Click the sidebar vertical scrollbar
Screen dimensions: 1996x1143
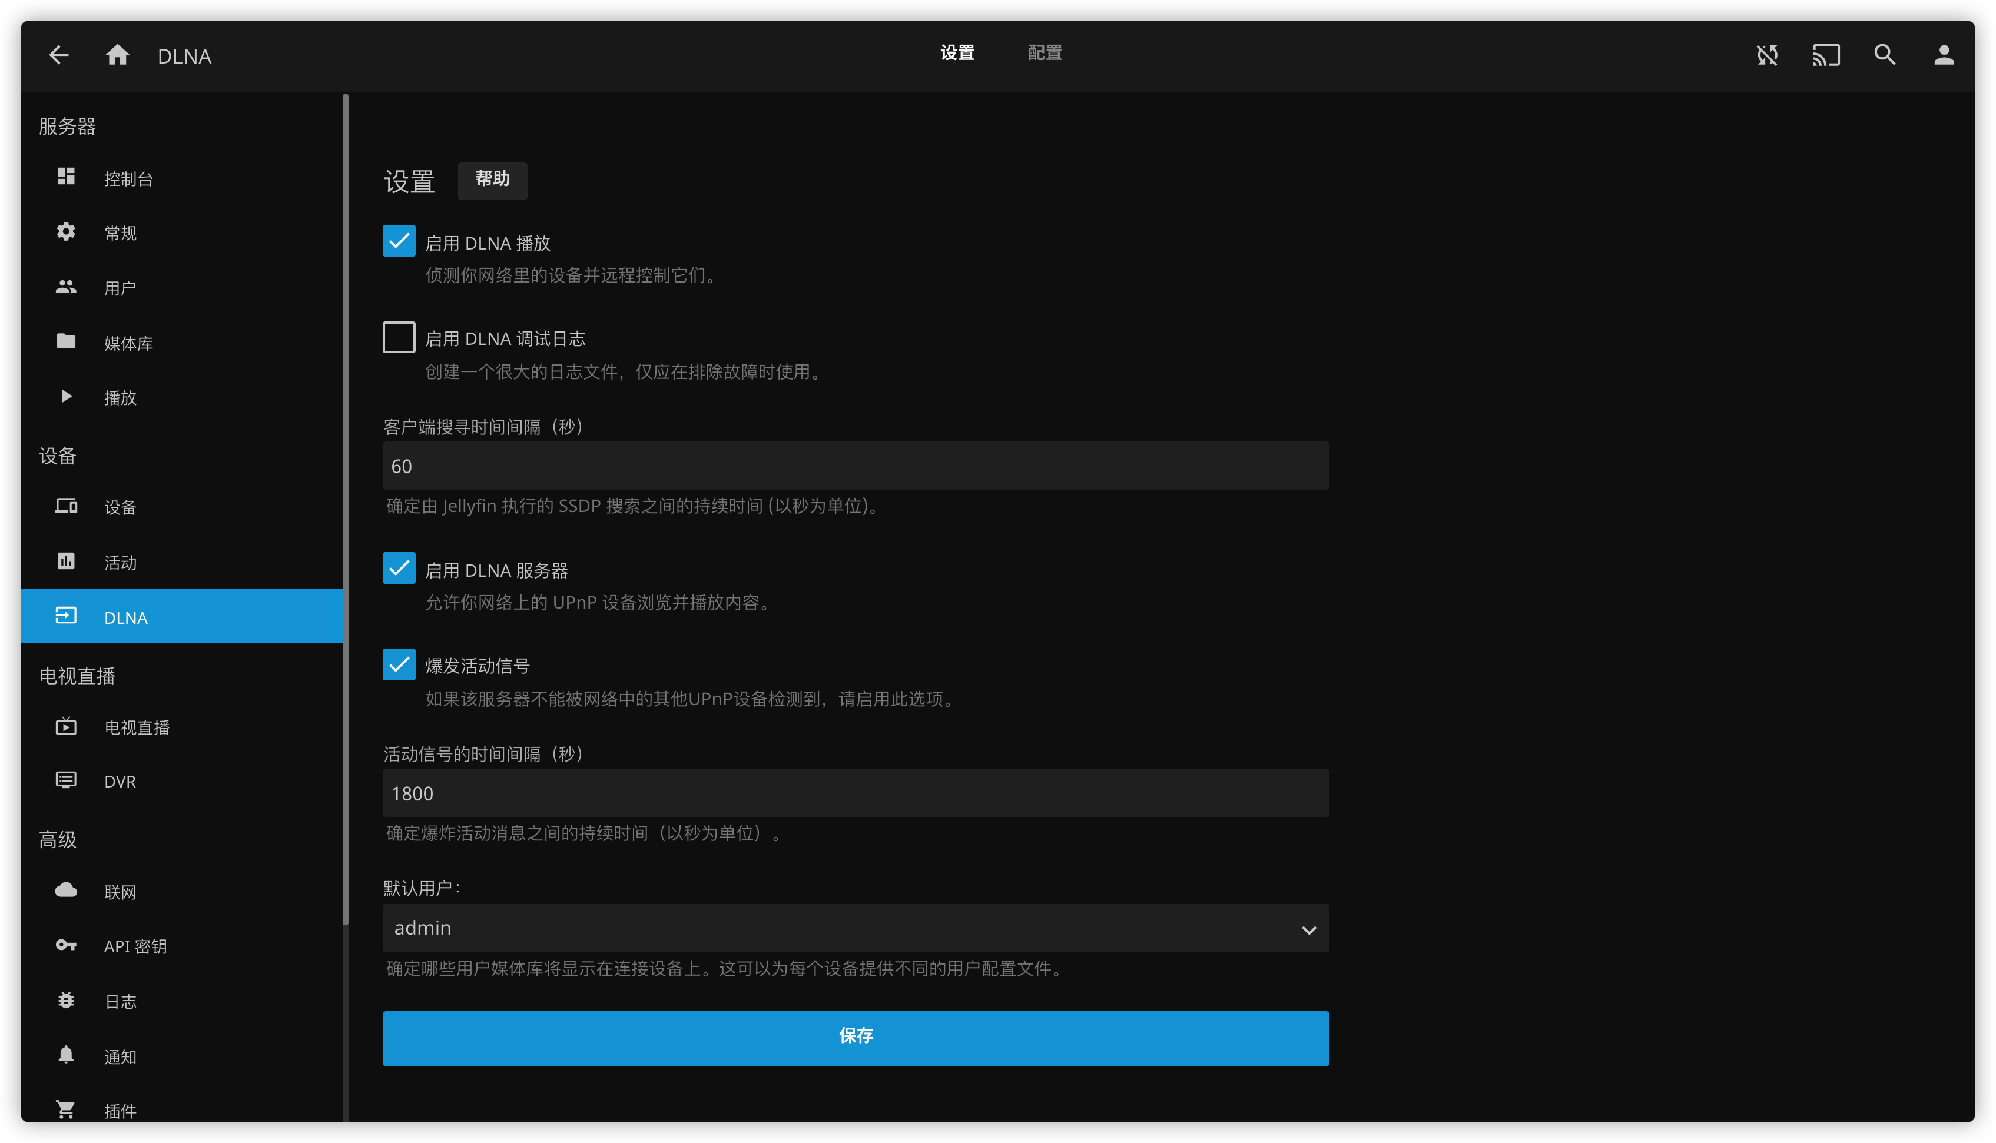point(346,510)
